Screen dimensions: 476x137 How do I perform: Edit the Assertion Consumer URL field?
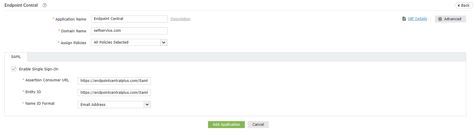tap(114, 81)
